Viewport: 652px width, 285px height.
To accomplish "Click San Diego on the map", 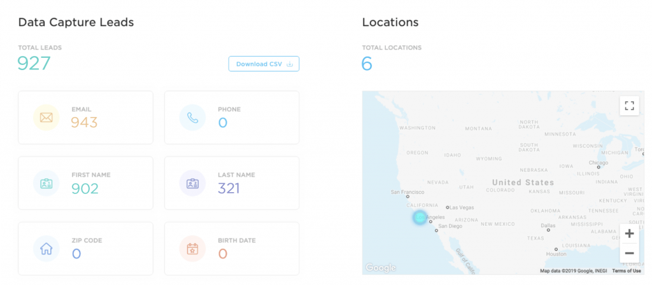I will click(x=450, y=226).
